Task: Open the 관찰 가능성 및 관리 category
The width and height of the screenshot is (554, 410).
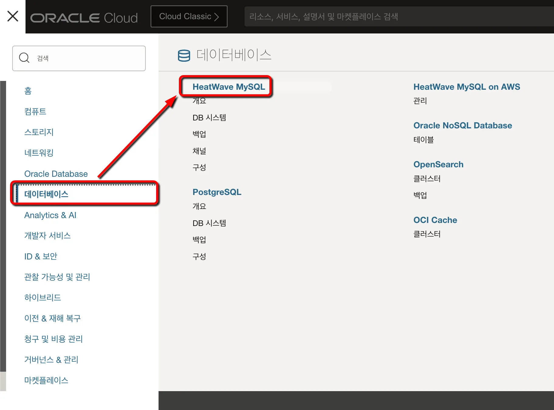Action: [x=57, y=277]
